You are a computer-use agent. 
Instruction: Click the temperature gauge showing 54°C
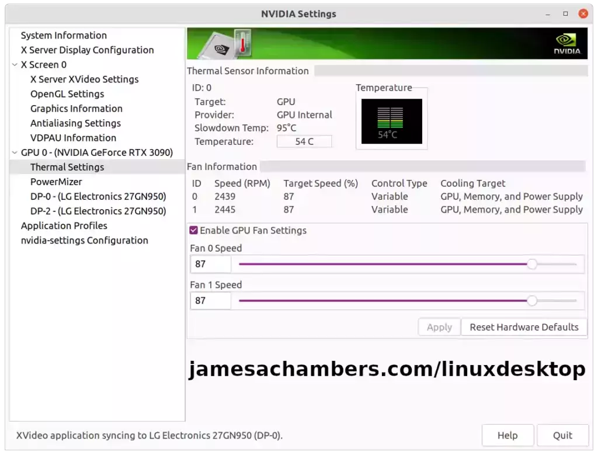pyautogui.click(x=392, y=121)
